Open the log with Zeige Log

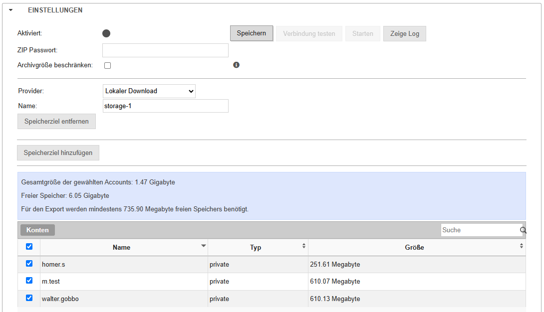404,34
